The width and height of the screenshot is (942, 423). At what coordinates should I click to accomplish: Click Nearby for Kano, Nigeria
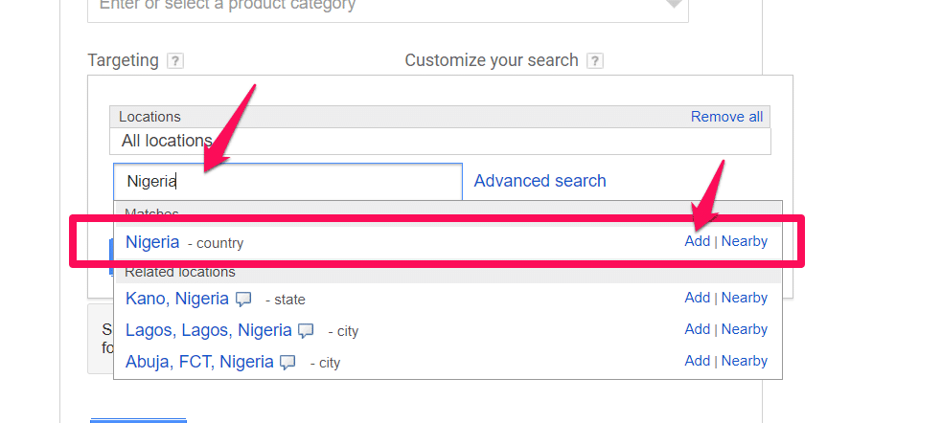745,298
